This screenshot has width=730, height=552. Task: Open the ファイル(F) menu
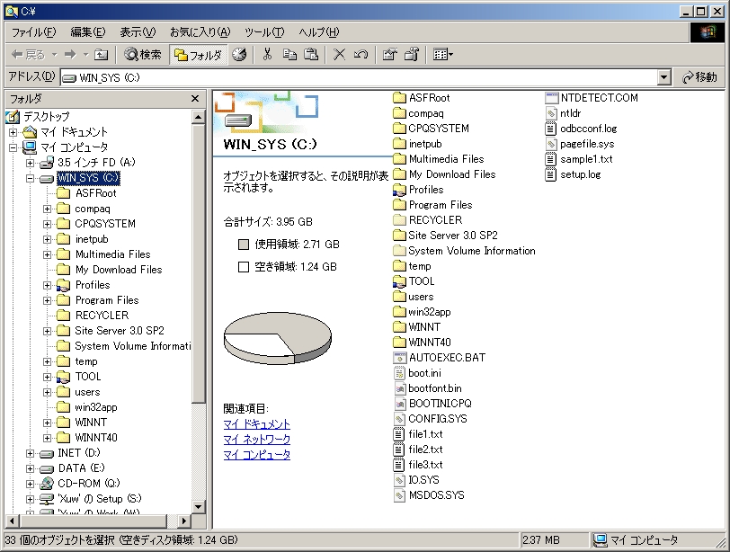[33, 32]
